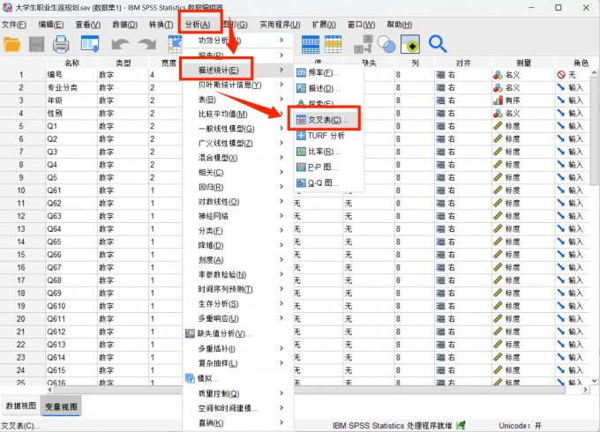The height and width of the screenshot is (432, 600).
Task: Switch to the 数据视图 tab
Action: click(20, 406)
